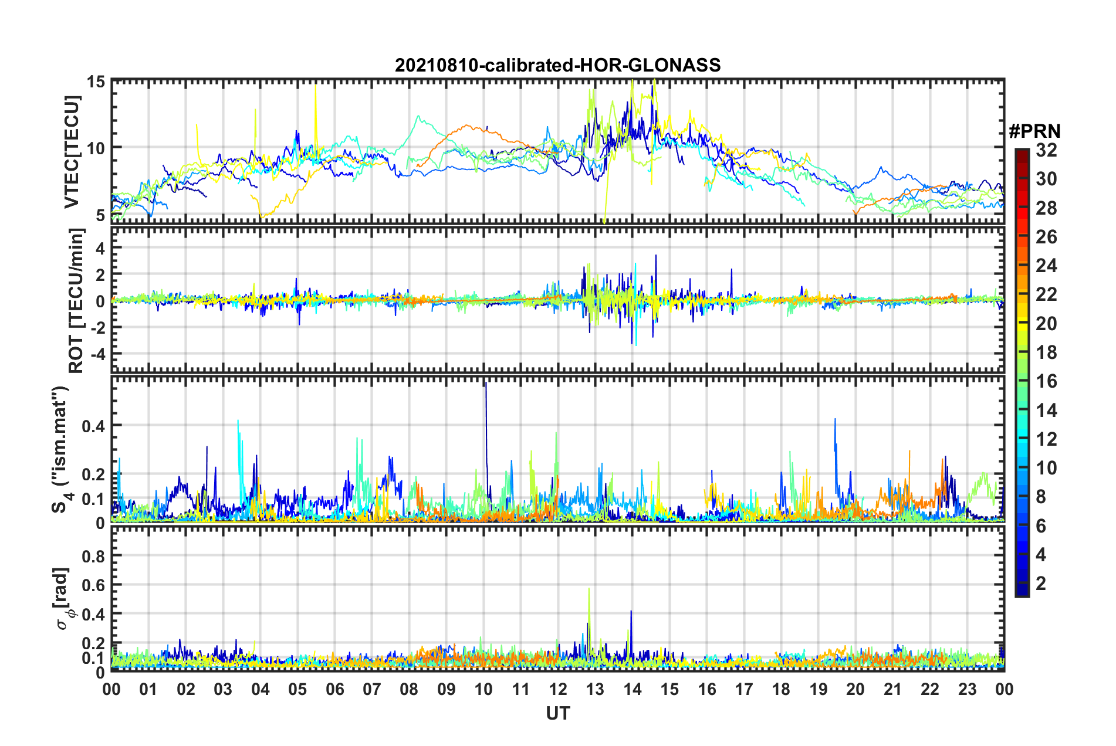Click inside the ROT plot panel

tap(557, 300)
